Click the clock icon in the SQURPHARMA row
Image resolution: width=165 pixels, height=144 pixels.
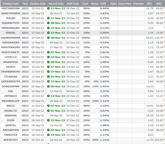48,38
